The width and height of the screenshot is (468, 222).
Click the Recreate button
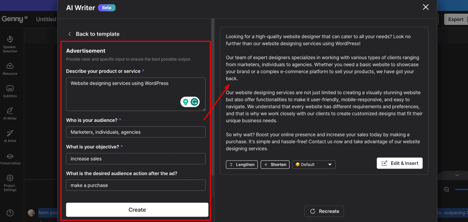(x=324, y=211)
